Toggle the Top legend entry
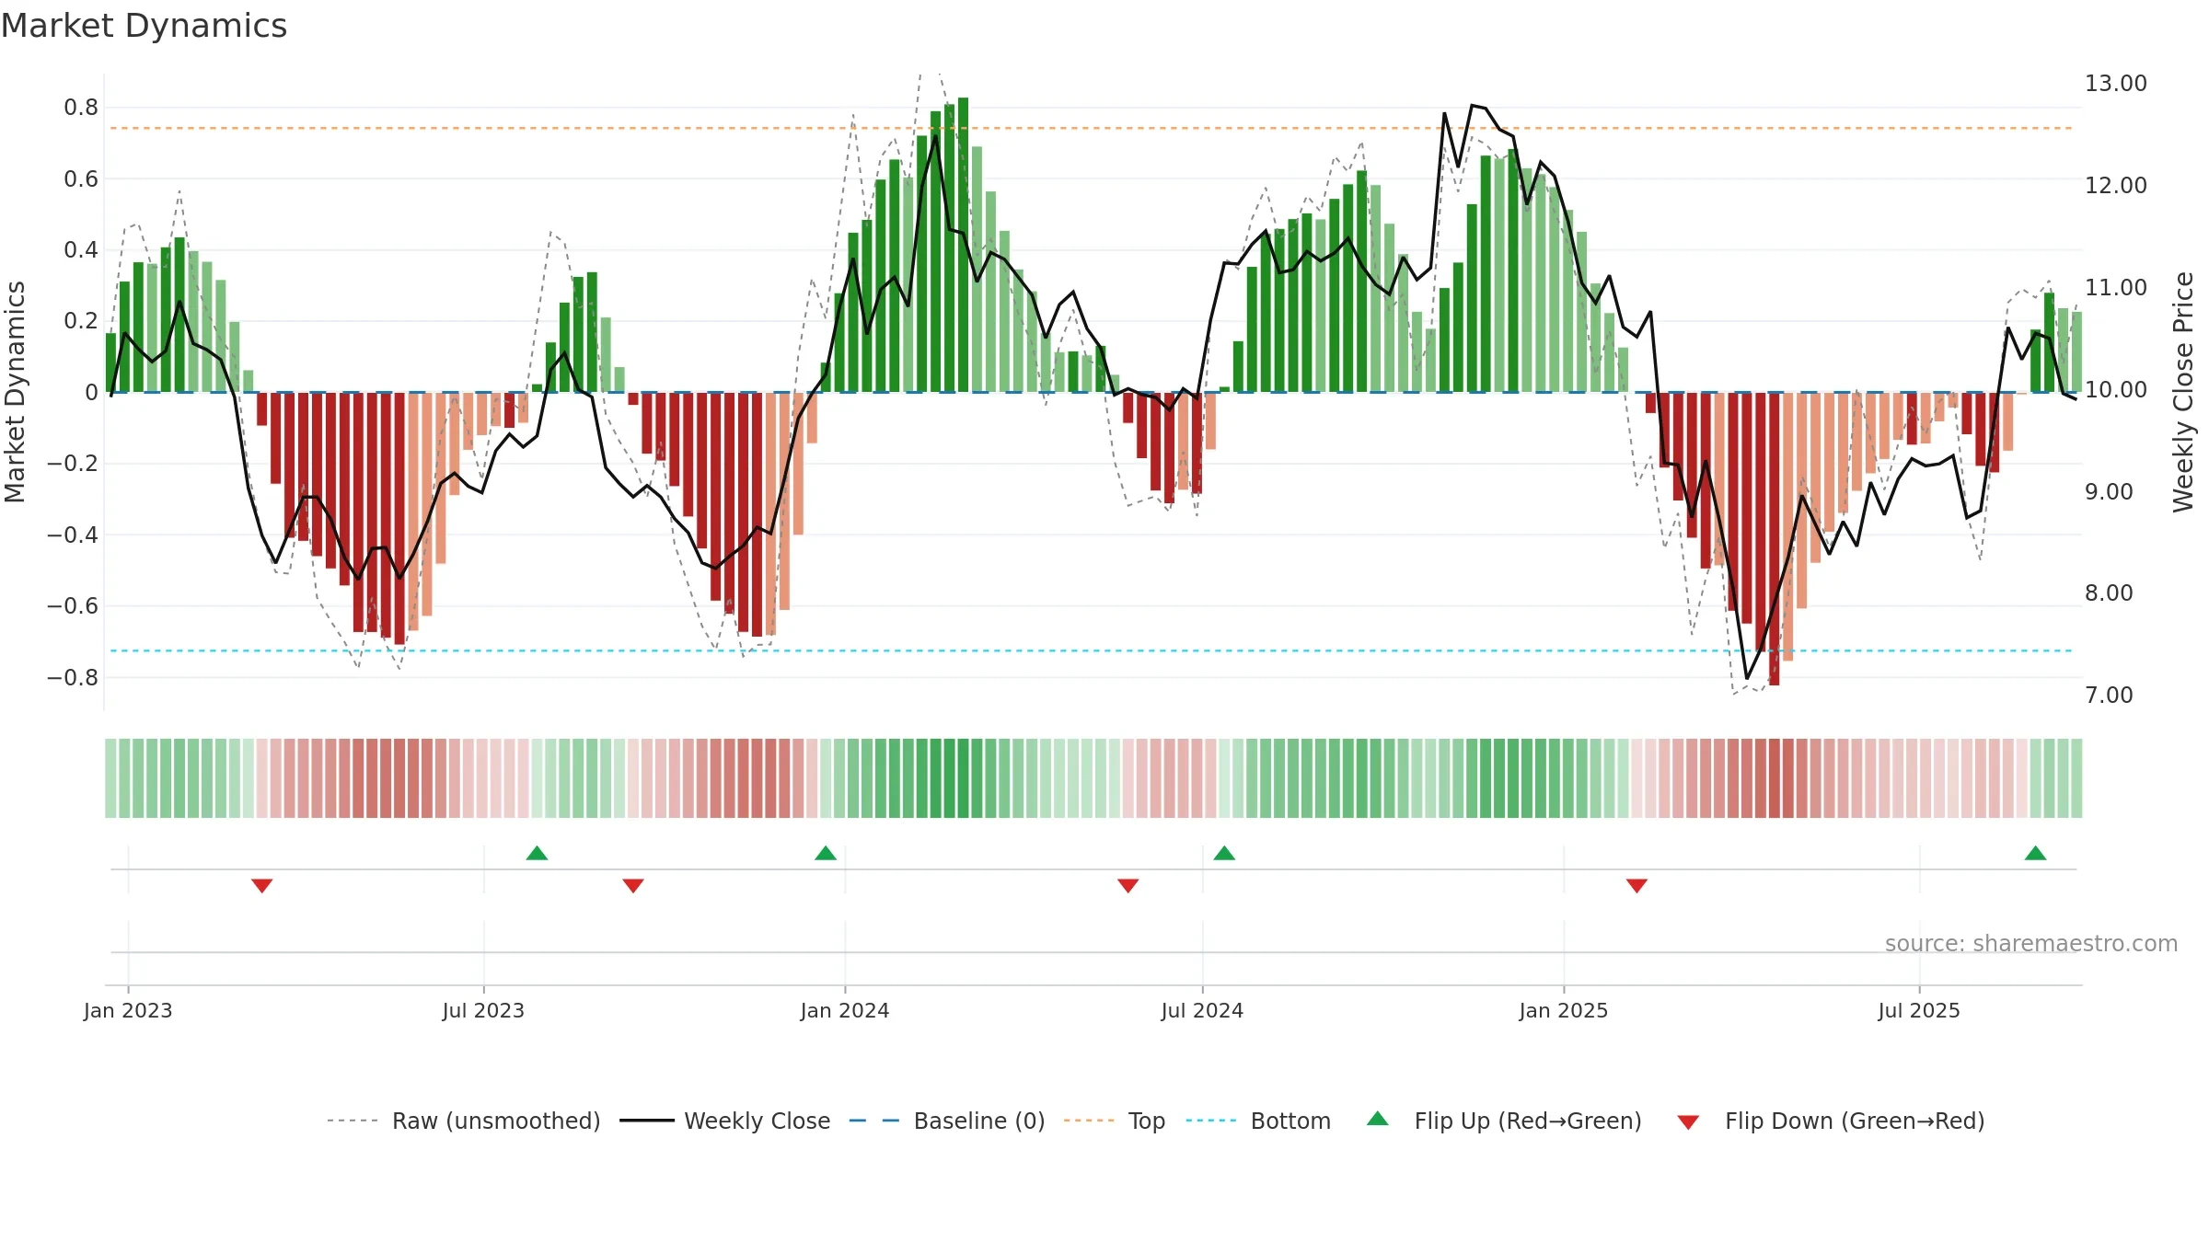 (1115, 1121)
